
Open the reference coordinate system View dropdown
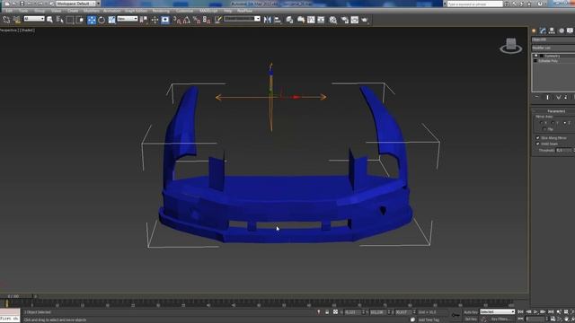coord(128,19)
